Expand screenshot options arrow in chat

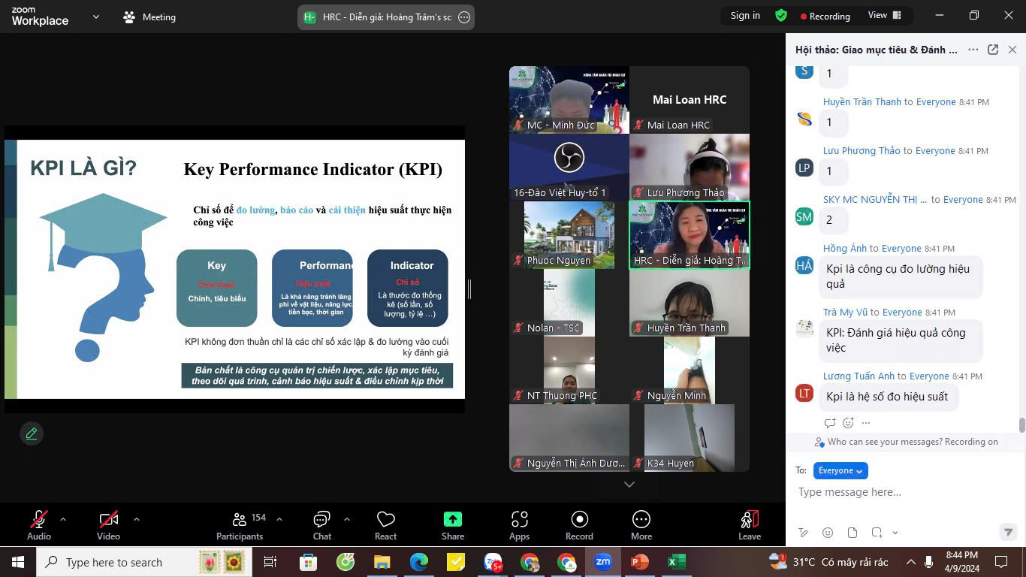pos(895,533)
